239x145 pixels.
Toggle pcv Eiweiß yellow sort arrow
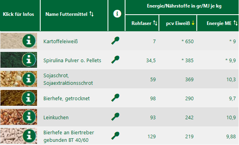click(x=193, y=23)
